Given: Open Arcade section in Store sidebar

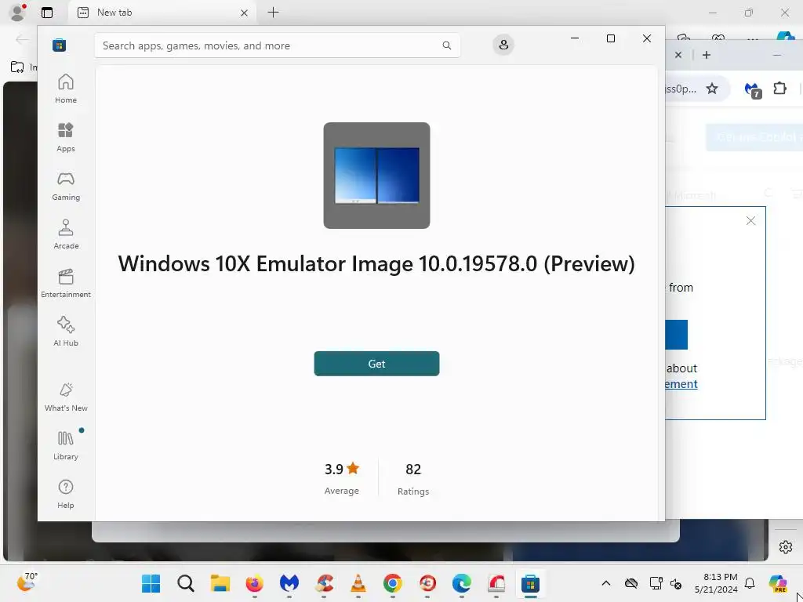Looking at the screenshot, I should (x=66, y=234).
